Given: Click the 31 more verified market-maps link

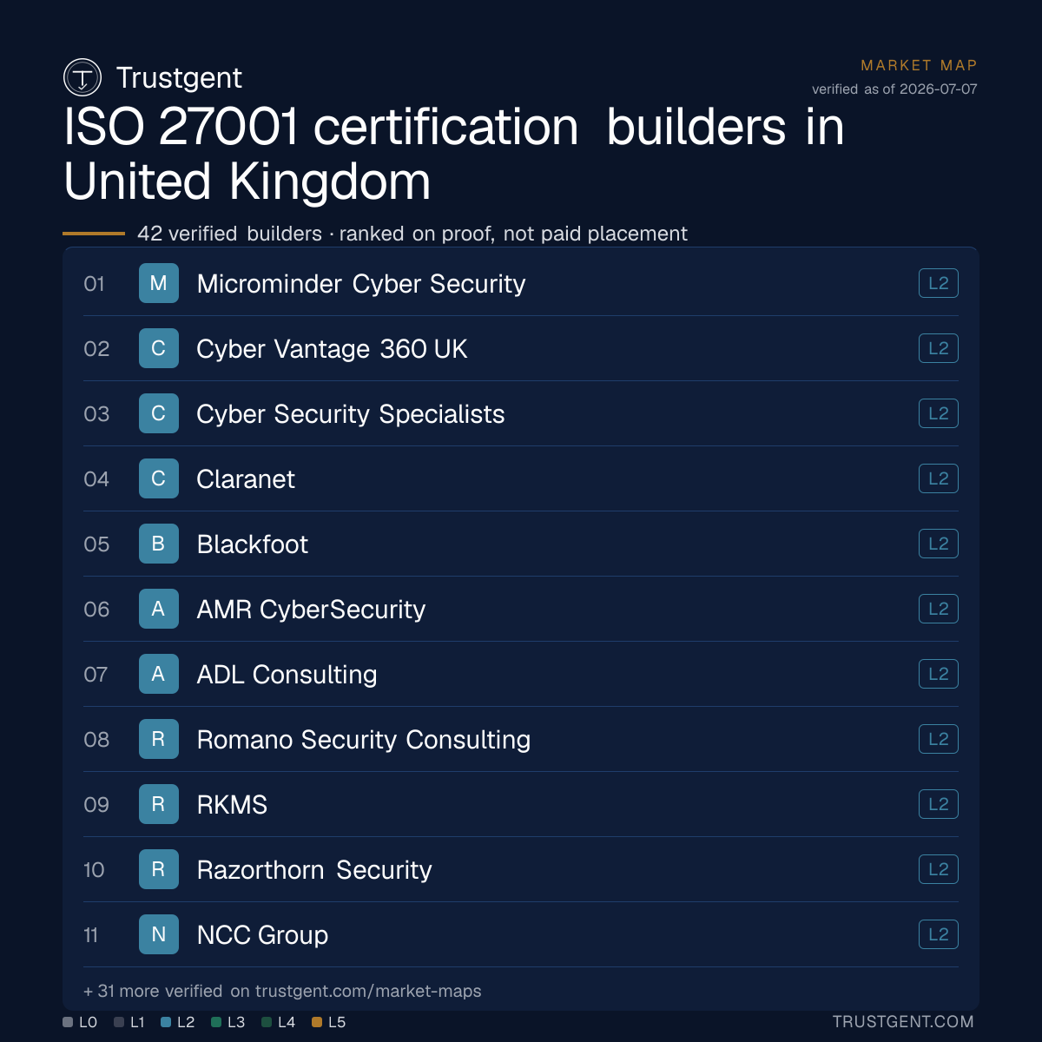Looking at the screenshot, I should pyautogui.click(x=282, y=991).
